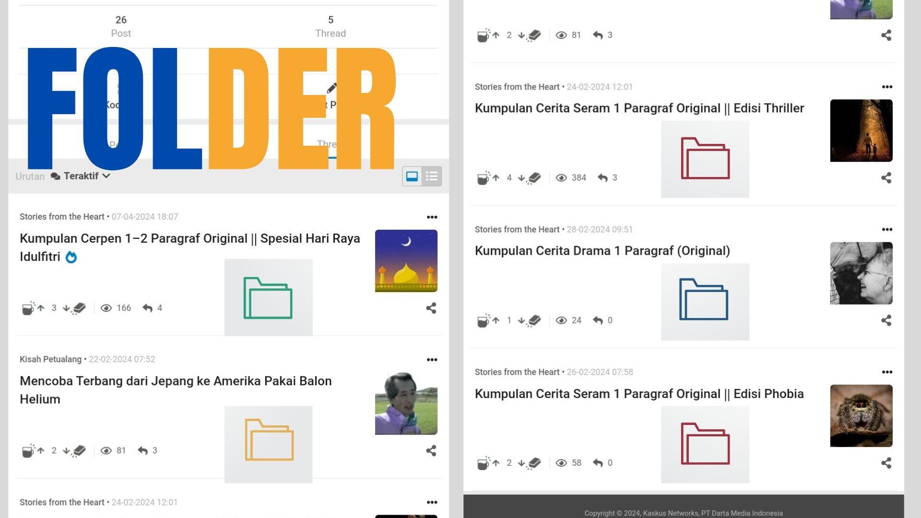Open Stories from the Heart category above Idulfitri thread
The image size is (921, 518).
(62, 217)
